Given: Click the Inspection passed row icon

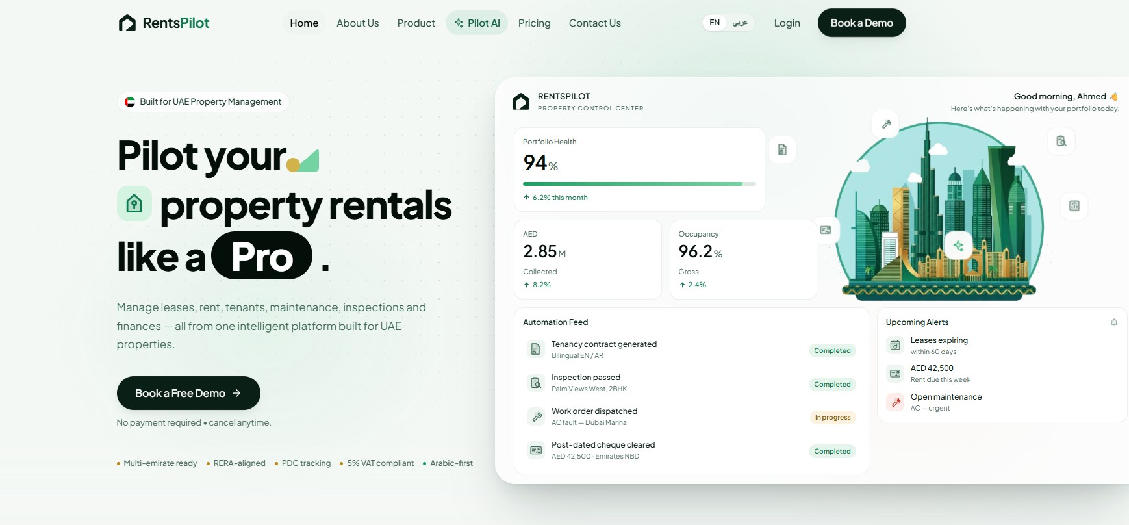Looking at the screenshot, I should point(535,383).
